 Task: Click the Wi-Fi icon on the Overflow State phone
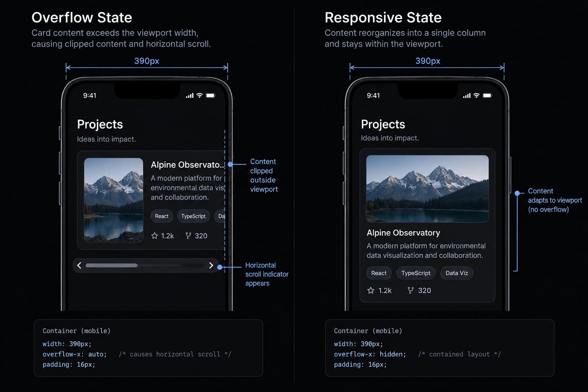199,95
